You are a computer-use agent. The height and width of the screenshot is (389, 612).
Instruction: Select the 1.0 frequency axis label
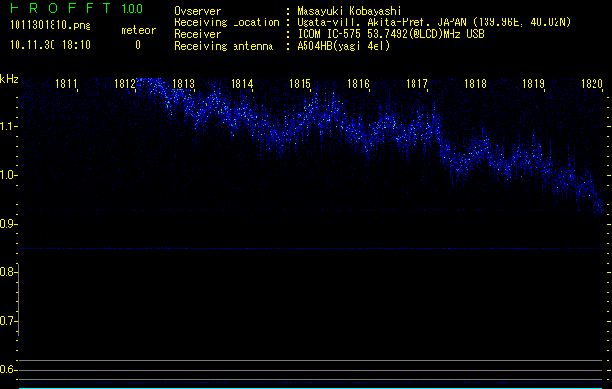(x=9, y=175)
